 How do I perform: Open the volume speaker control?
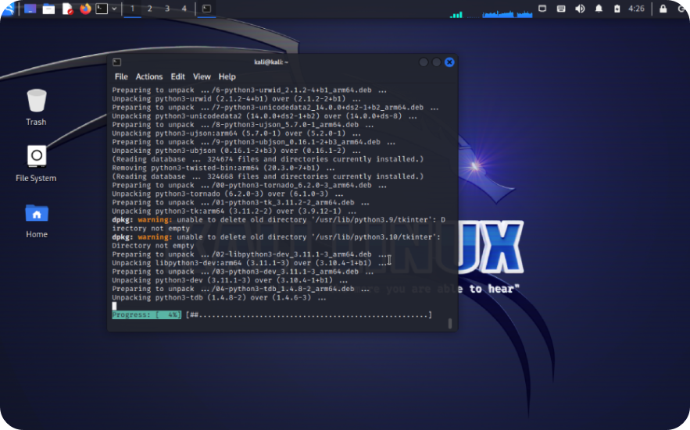[580, 9]
